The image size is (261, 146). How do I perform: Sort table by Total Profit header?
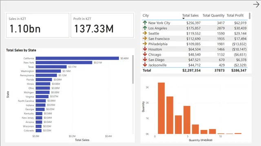coord(235,15)
